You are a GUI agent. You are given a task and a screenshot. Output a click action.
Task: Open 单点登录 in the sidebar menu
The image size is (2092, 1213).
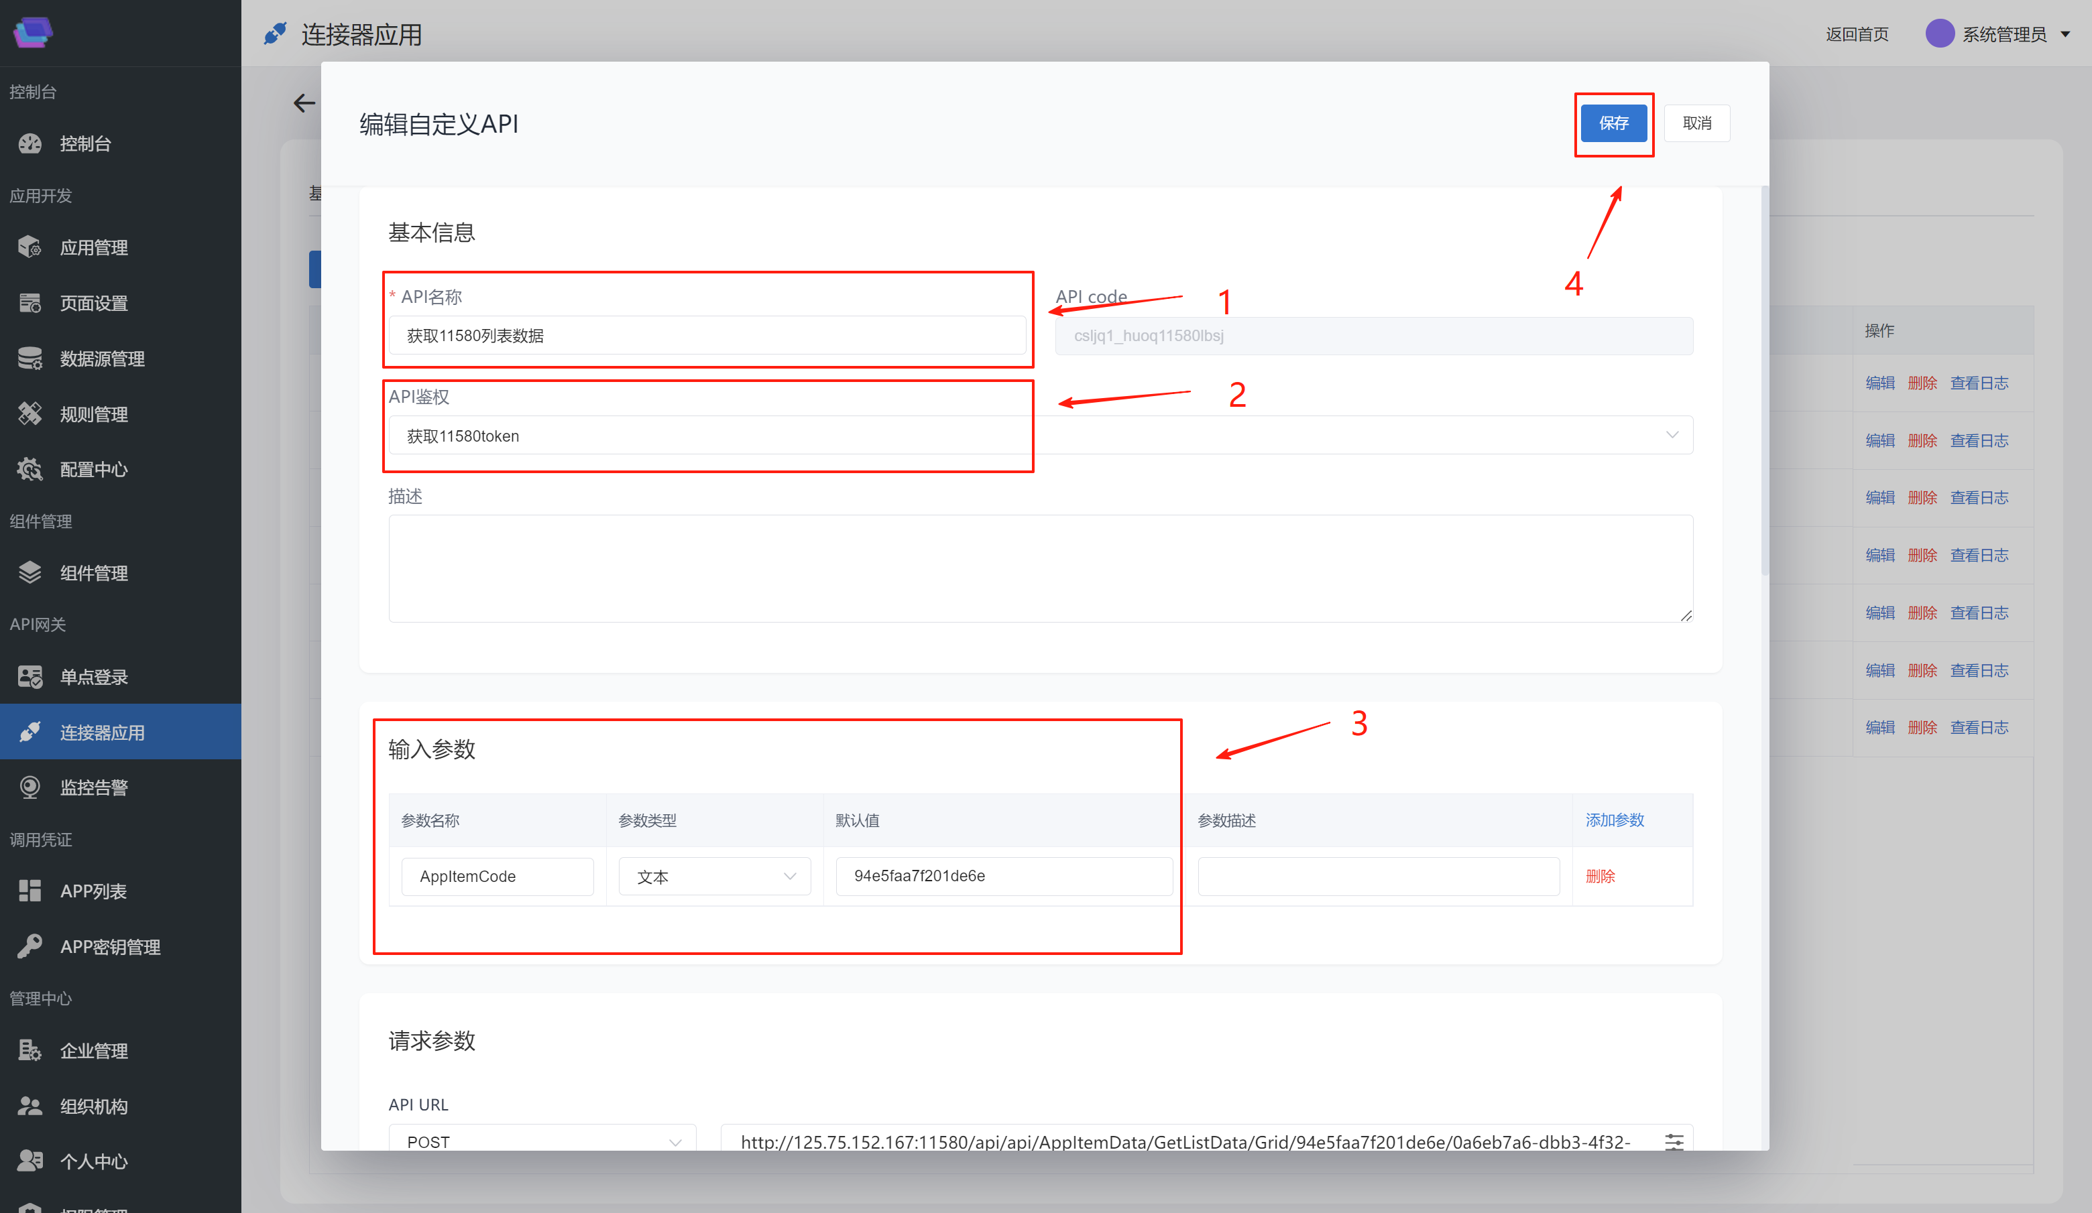click(94, 677)
